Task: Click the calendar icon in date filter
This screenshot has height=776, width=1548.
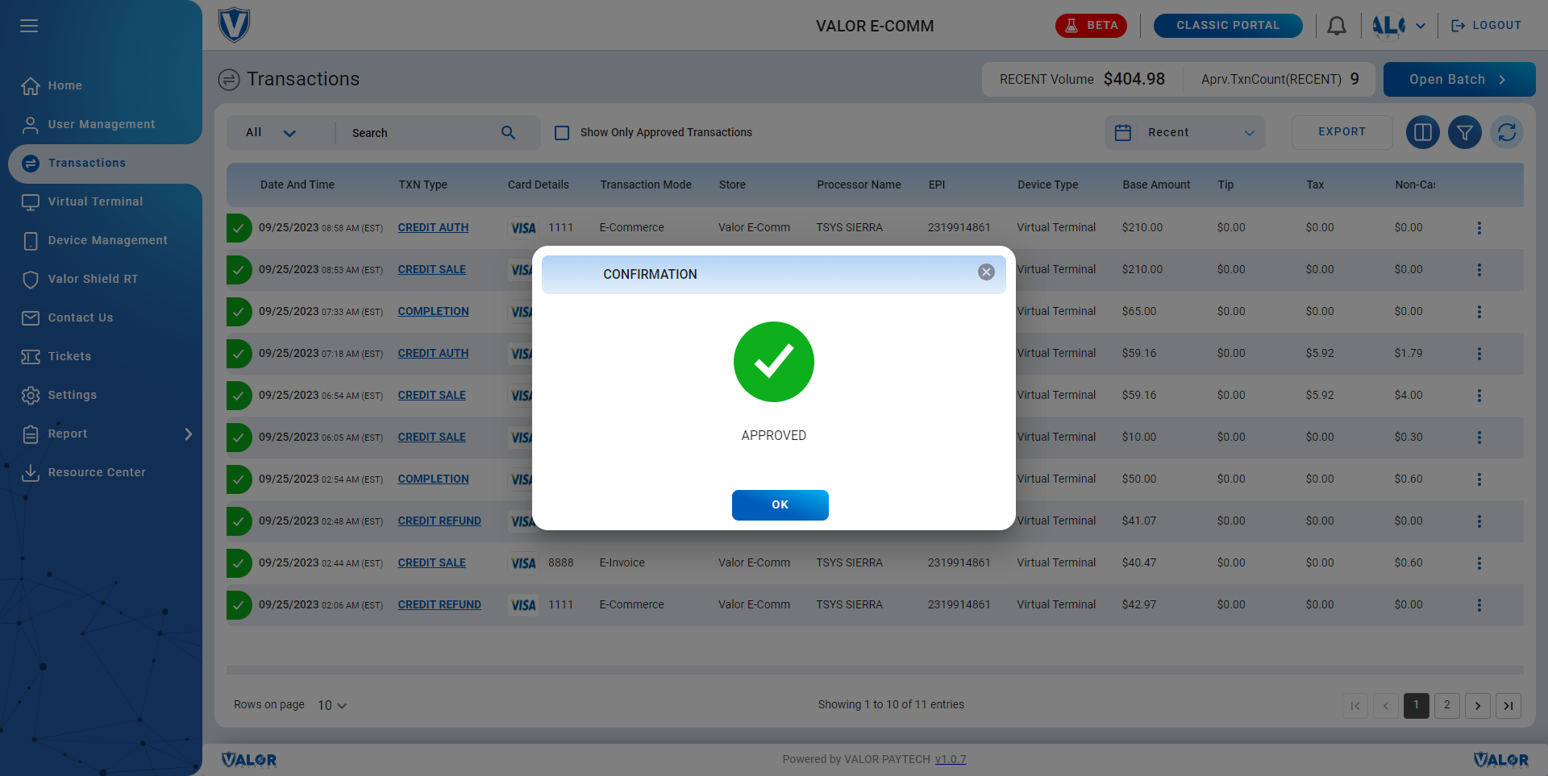Action: click(1123, 132)
